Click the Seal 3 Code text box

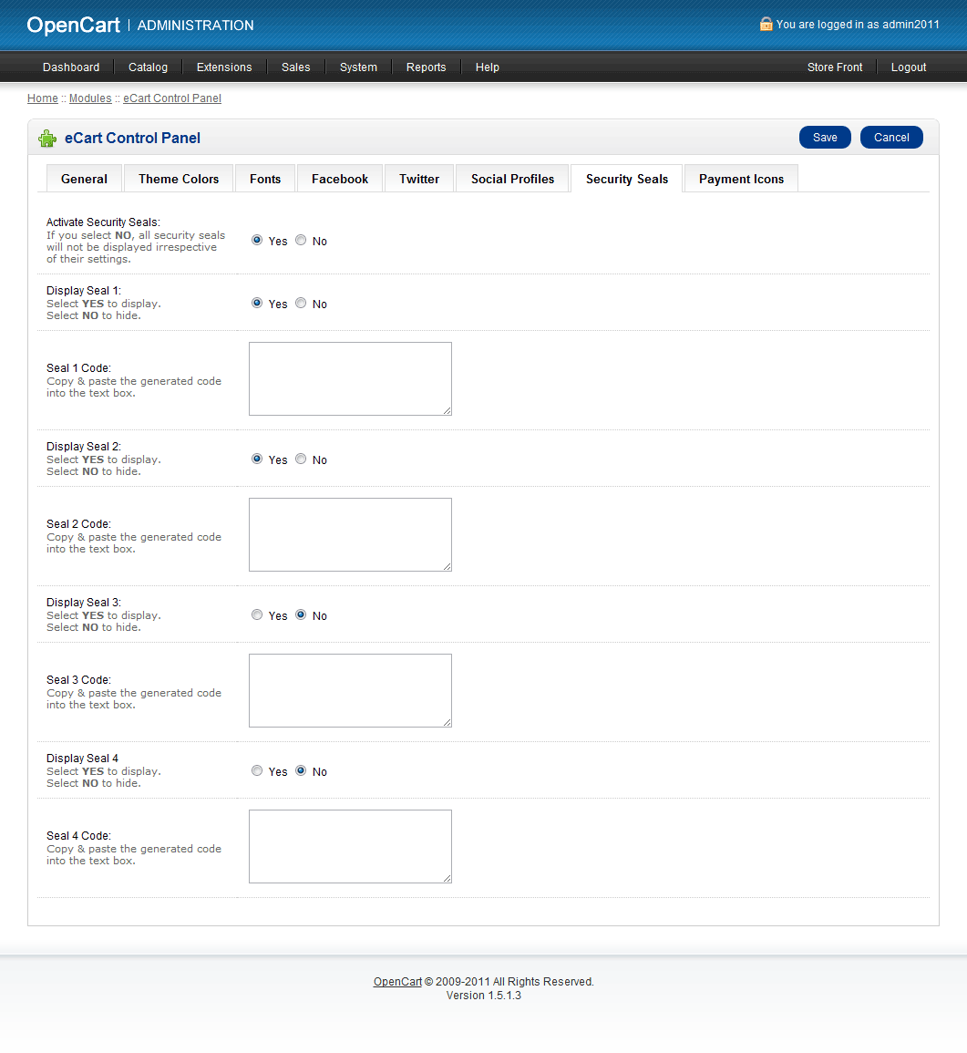pos(351,690)
